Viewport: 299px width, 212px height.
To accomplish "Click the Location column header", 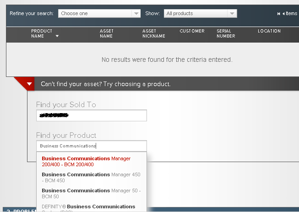I will [269, 31].
